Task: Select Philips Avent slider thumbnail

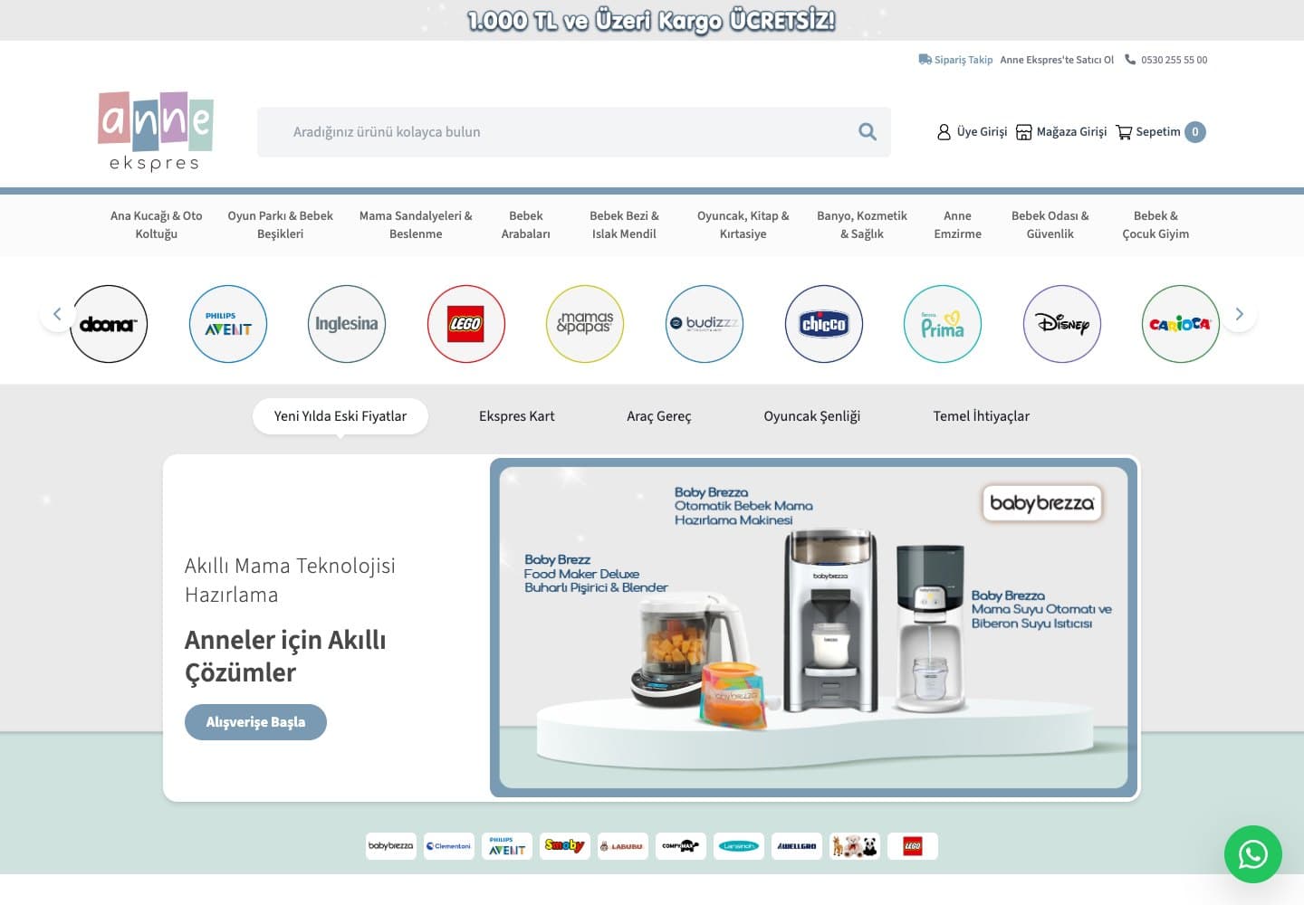Action: click(507, 846)
